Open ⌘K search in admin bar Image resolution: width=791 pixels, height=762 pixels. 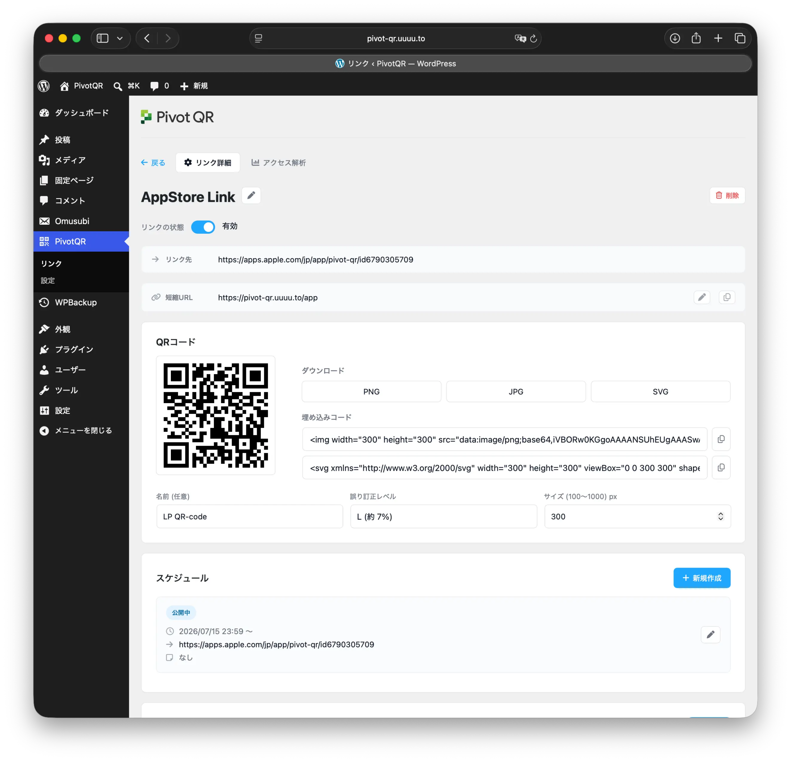[126, 86]
